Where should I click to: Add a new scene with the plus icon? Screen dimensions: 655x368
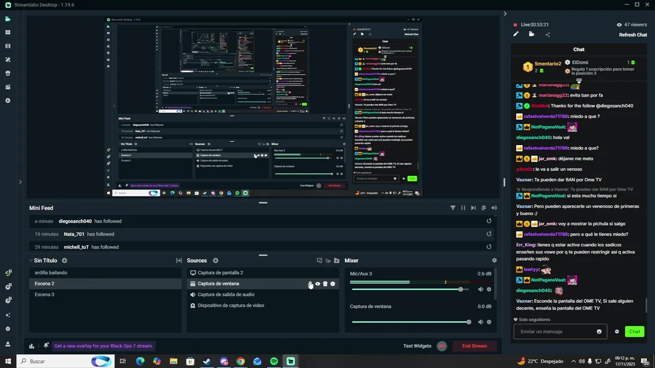coord(64,261)
